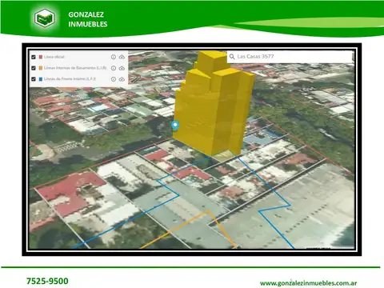This screenshot has height=288, width=384.
Task: Uncheck Líneas Internas de Basamento checkbox
Action: point(34,68)
